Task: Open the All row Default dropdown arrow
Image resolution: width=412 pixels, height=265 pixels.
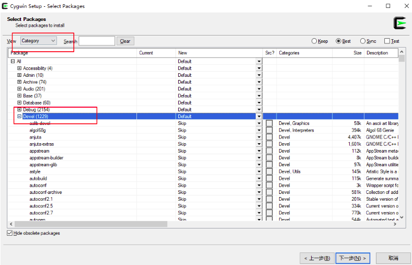Action: pos(259,61)
